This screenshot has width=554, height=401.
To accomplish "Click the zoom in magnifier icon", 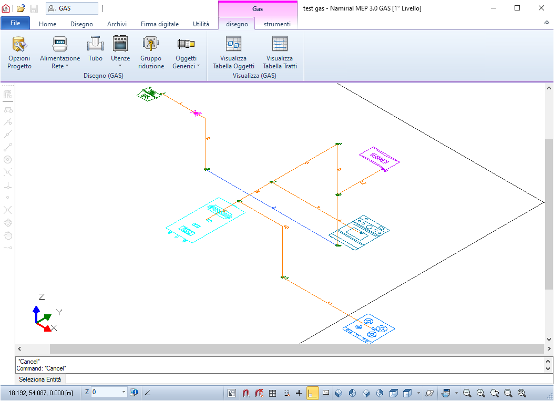I will pos(481,393).
